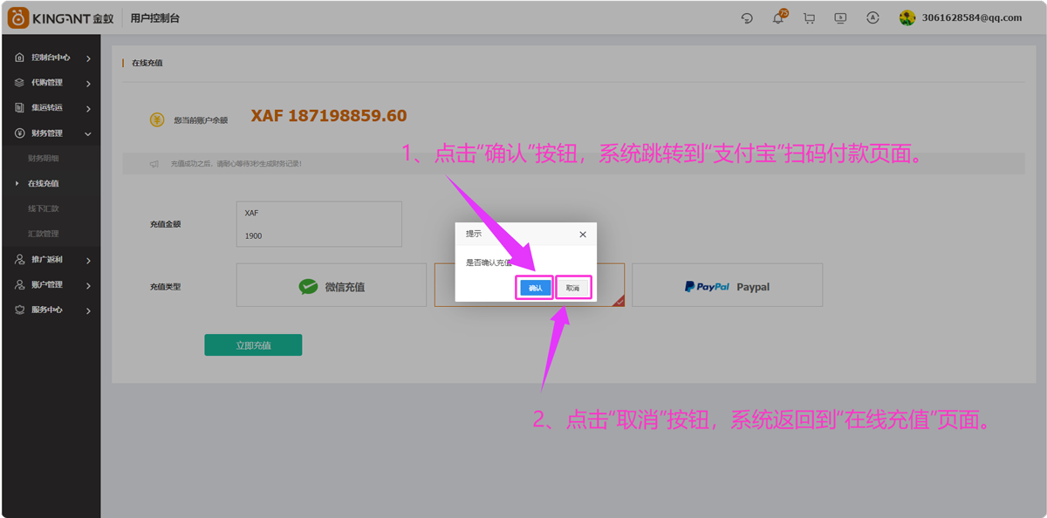Click the account balance coin icon
This screenshot has height=518, width=1047.
click(157, 120)
